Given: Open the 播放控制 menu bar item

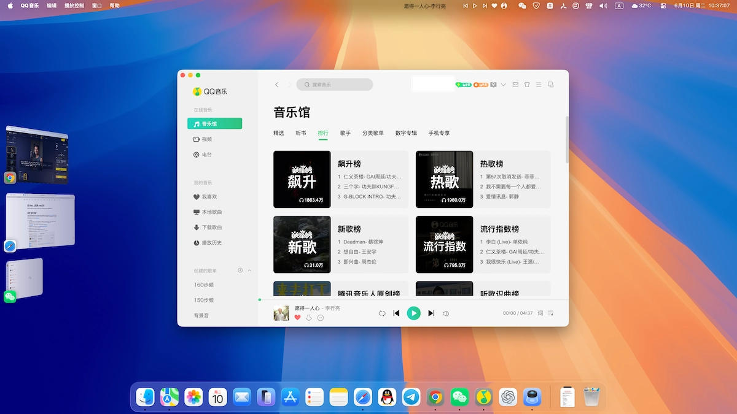Looking at the screenshot, I should tap(74, 6).
